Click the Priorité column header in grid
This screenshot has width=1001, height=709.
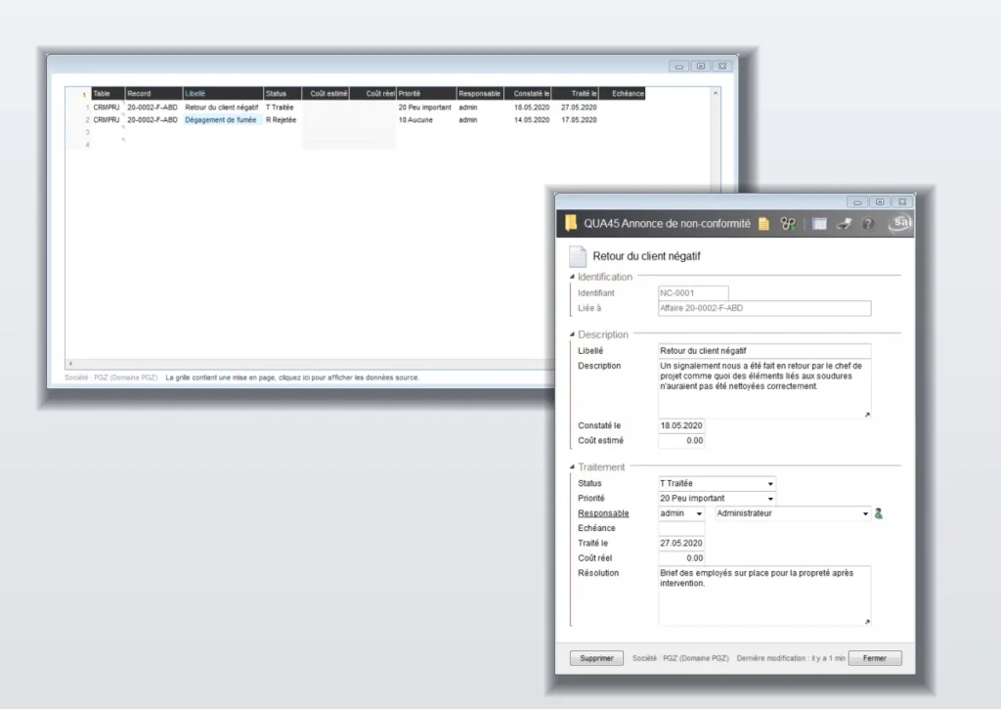point(426,93)
